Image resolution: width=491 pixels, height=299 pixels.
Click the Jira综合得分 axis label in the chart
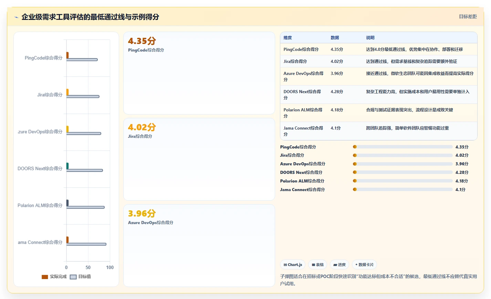click(50, 95)
